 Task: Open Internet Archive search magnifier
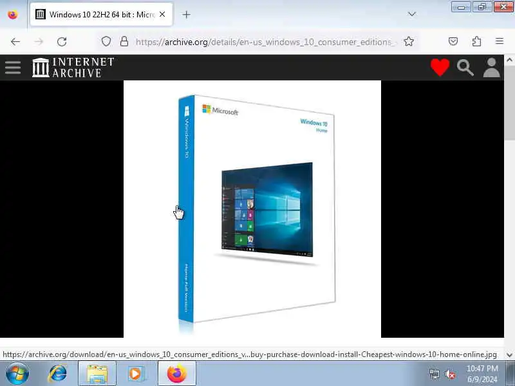[x=465, y=68]
